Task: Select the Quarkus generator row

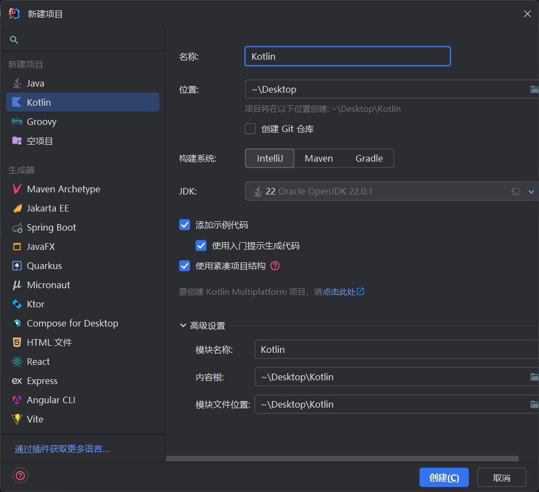Action: pos(83,266)
